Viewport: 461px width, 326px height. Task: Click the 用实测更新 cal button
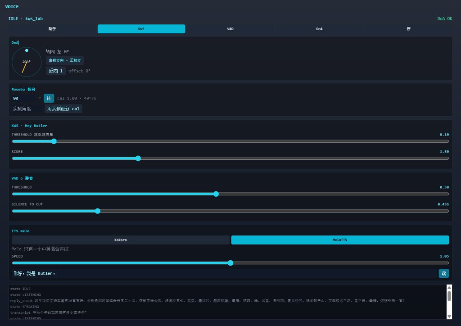[x=63, y=109]
